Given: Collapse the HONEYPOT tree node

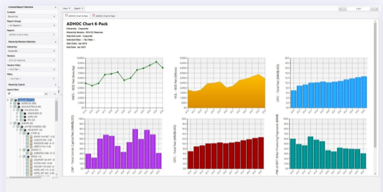Looking at the screenshot, I should pos(17,130).
